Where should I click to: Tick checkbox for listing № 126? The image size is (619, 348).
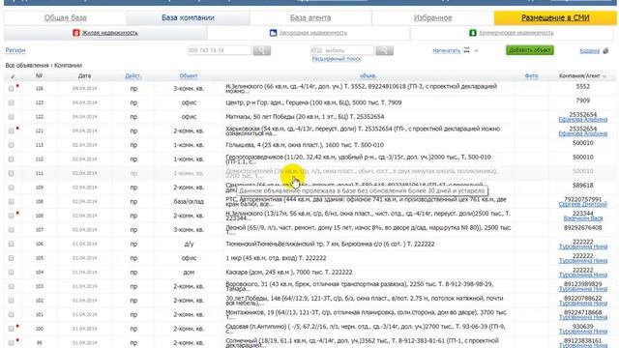click(x=11, y=88)
